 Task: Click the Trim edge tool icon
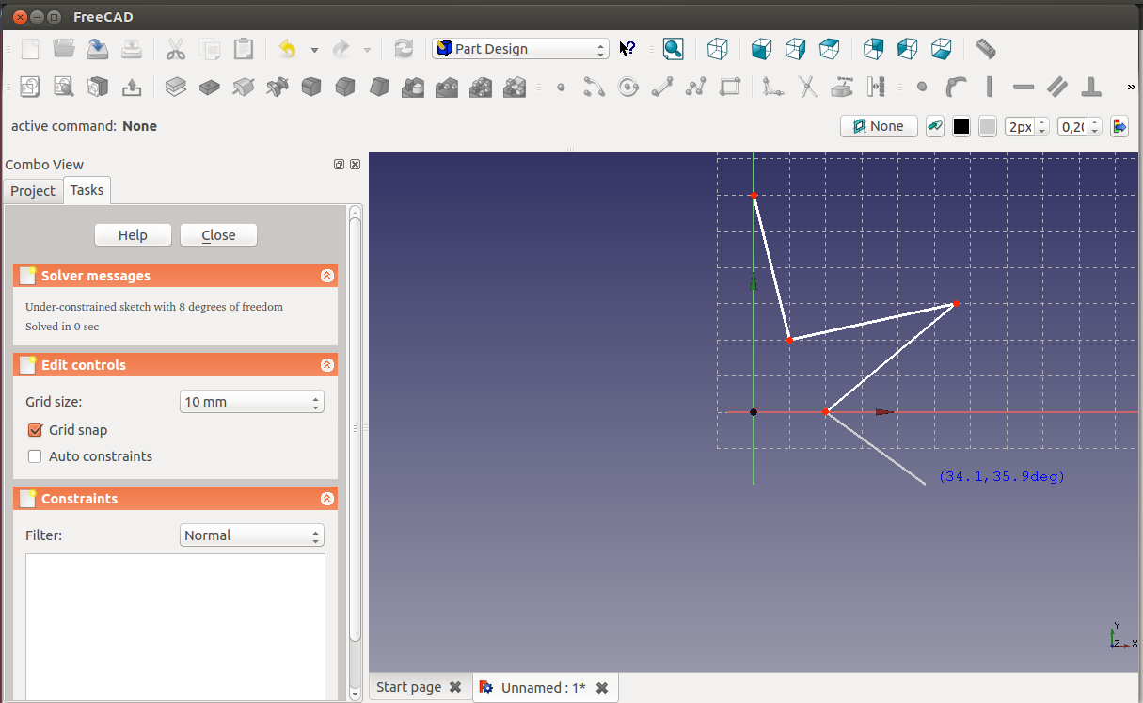pos(807,88)
